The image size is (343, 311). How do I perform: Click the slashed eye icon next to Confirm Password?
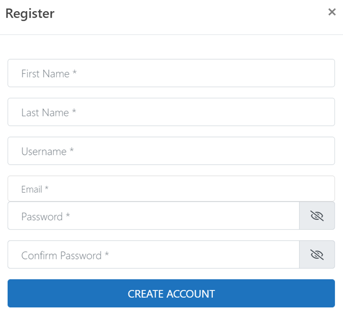click(317, 254)
